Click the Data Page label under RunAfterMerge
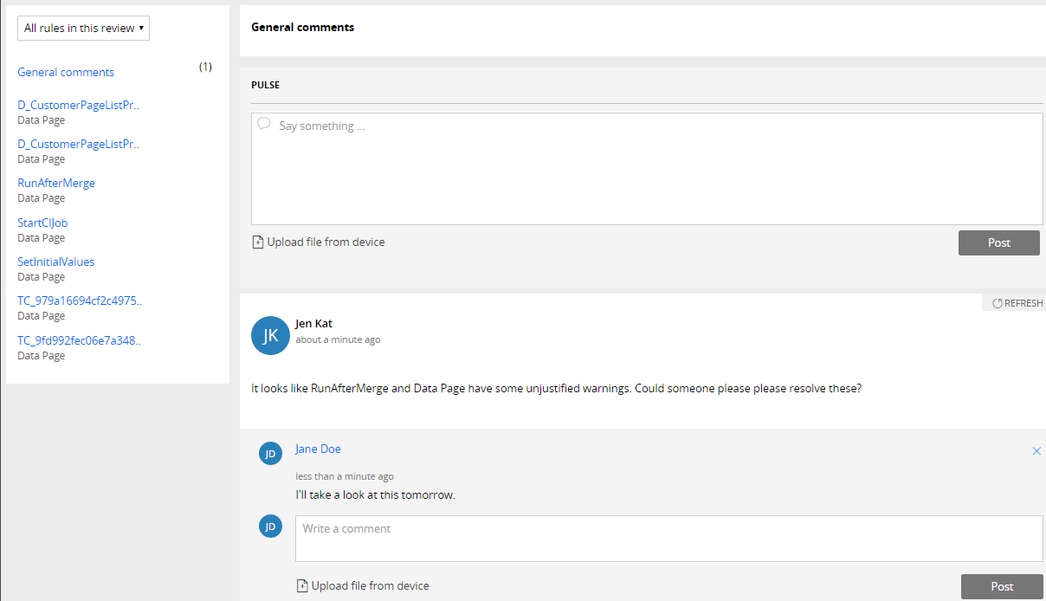This screenshot has width=1046, height=601. pyautogui.click(x=42, y=198)
